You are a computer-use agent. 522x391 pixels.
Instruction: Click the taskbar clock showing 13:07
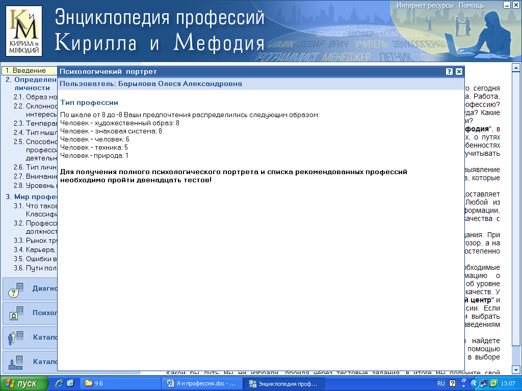point(508,383)
